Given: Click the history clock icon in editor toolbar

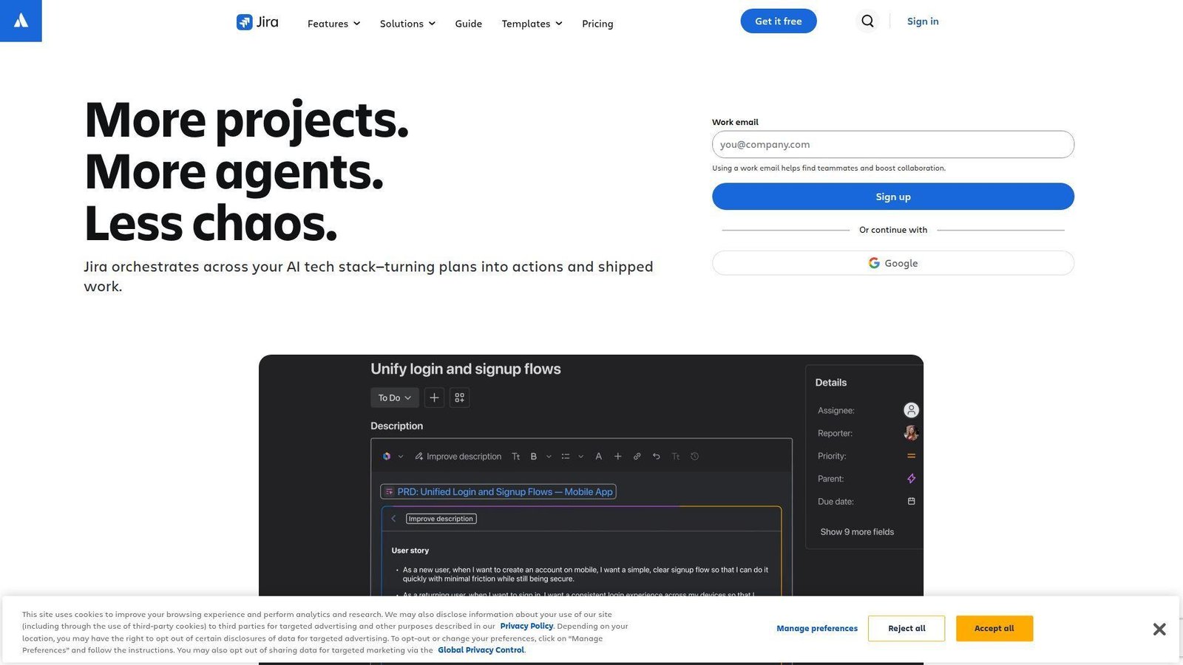Looking at the screenshot, I should (695, 457).
